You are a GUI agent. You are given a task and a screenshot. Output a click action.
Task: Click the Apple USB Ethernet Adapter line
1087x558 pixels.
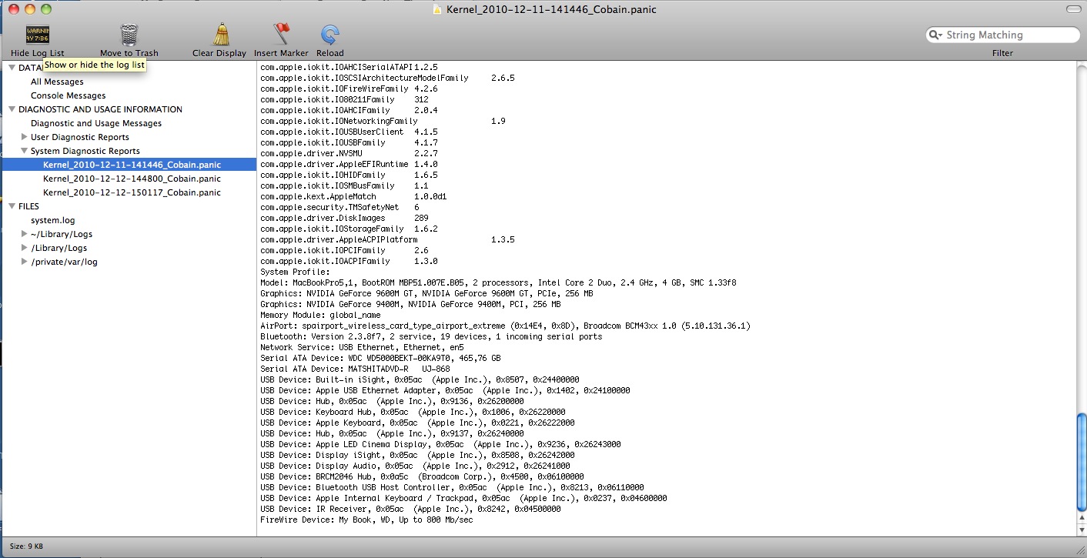tap(445, 390)
